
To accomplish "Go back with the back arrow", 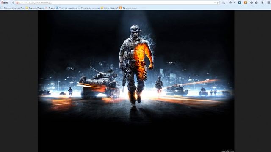I will (13, 3).
